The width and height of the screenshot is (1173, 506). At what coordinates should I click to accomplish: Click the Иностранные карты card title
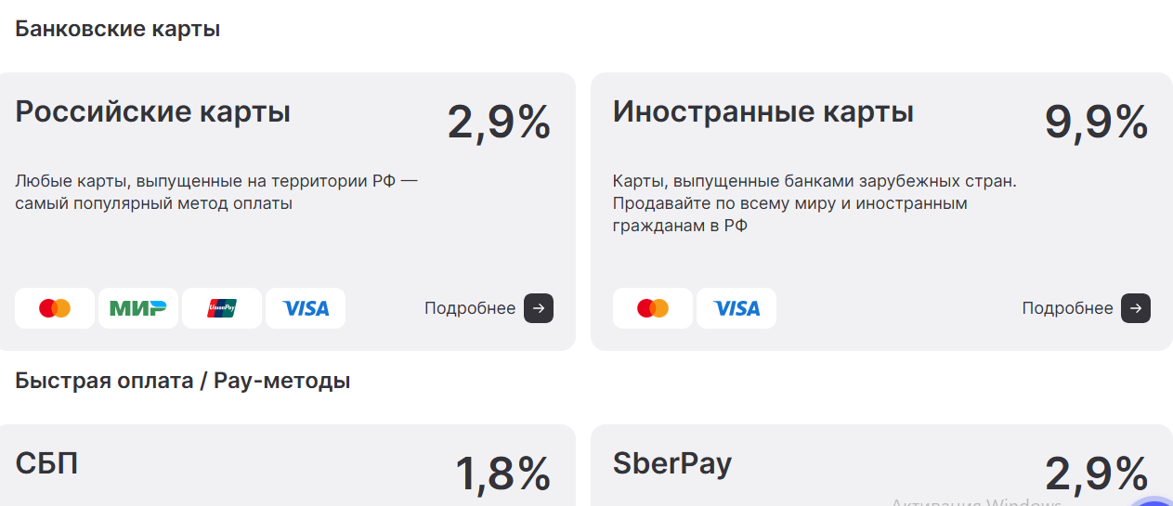tap(762, 112)
